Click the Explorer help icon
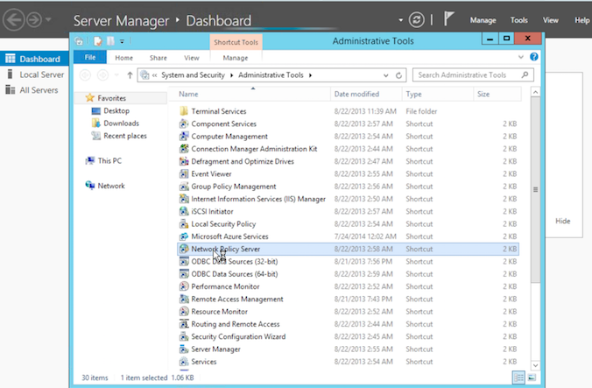Image resolution: width=592 pixels, height=388 pixels. [533, 57]
